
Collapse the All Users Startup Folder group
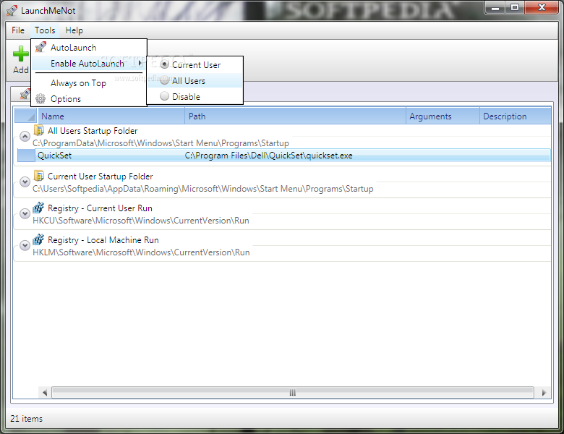point(25,137)
